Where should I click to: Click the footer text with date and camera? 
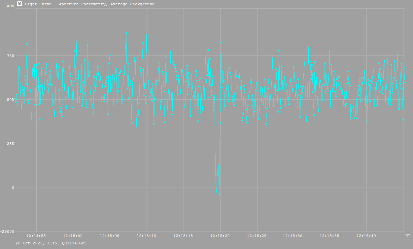click(x=51, y=243)
